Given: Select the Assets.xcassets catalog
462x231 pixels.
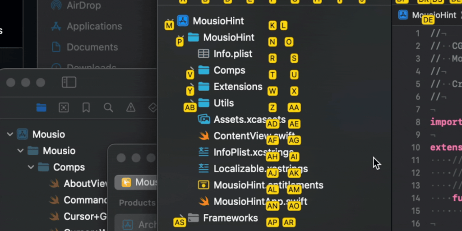Looking at the screenshot, I should (x=249, y=120).
